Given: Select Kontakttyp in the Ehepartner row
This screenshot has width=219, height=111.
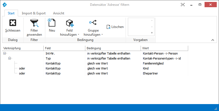Looking at the screenshot, I should 64,73.
